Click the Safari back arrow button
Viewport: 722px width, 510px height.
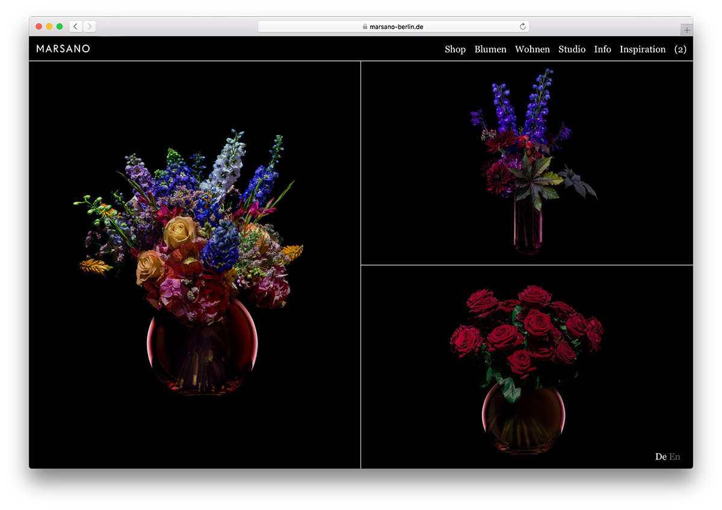click(76, 26)
